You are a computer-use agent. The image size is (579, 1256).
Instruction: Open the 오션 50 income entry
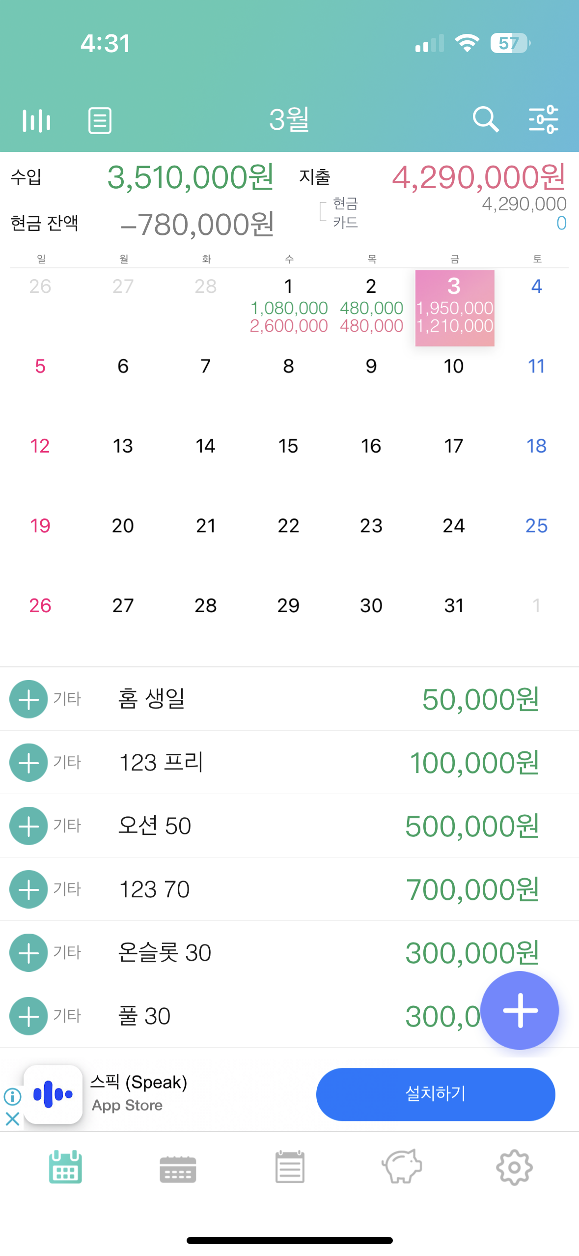[289, 826]
